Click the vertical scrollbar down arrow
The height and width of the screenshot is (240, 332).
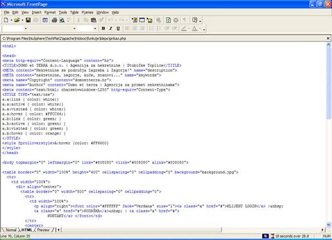click(x=329, y=225)
